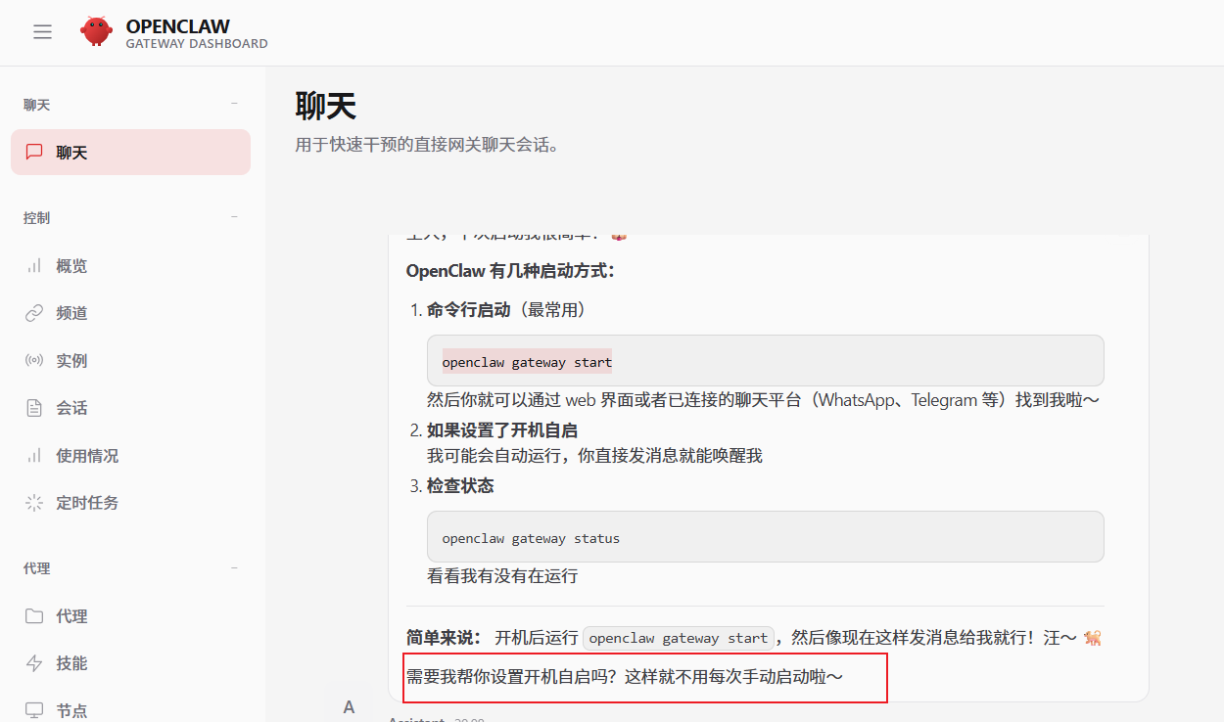Click the heading OpenClaw 有几种启动方式
The width and height of the screenshot is (1224, 722).
[x=509, y=271]
